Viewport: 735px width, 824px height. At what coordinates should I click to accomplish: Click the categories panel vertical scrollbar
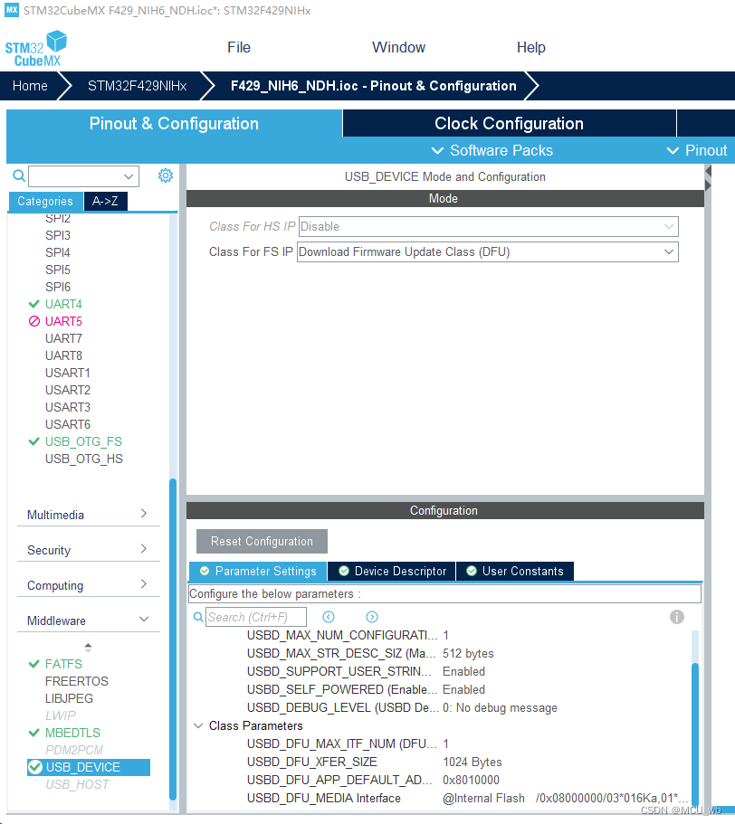click(173, 639)
